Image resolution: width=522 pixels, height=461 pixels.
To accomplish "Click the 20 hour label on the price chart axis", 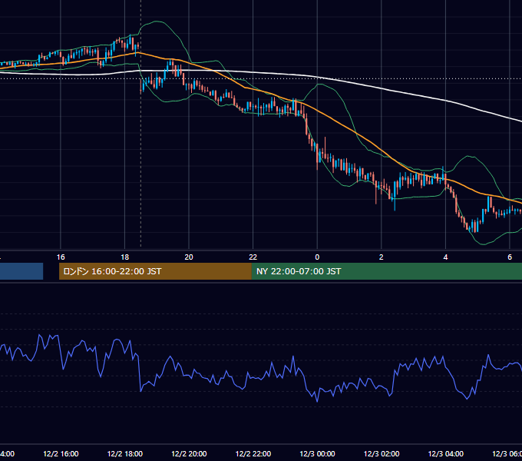I will (x=189, y=257).
